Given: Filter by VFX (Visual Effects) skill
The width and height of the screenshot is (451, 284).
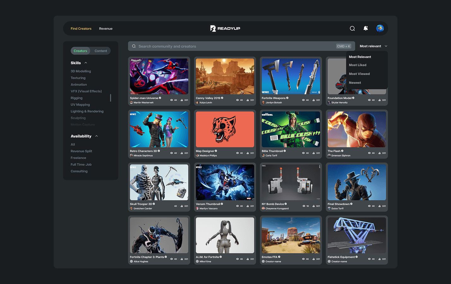Looking at the screenshot, I should click(86, 91).
